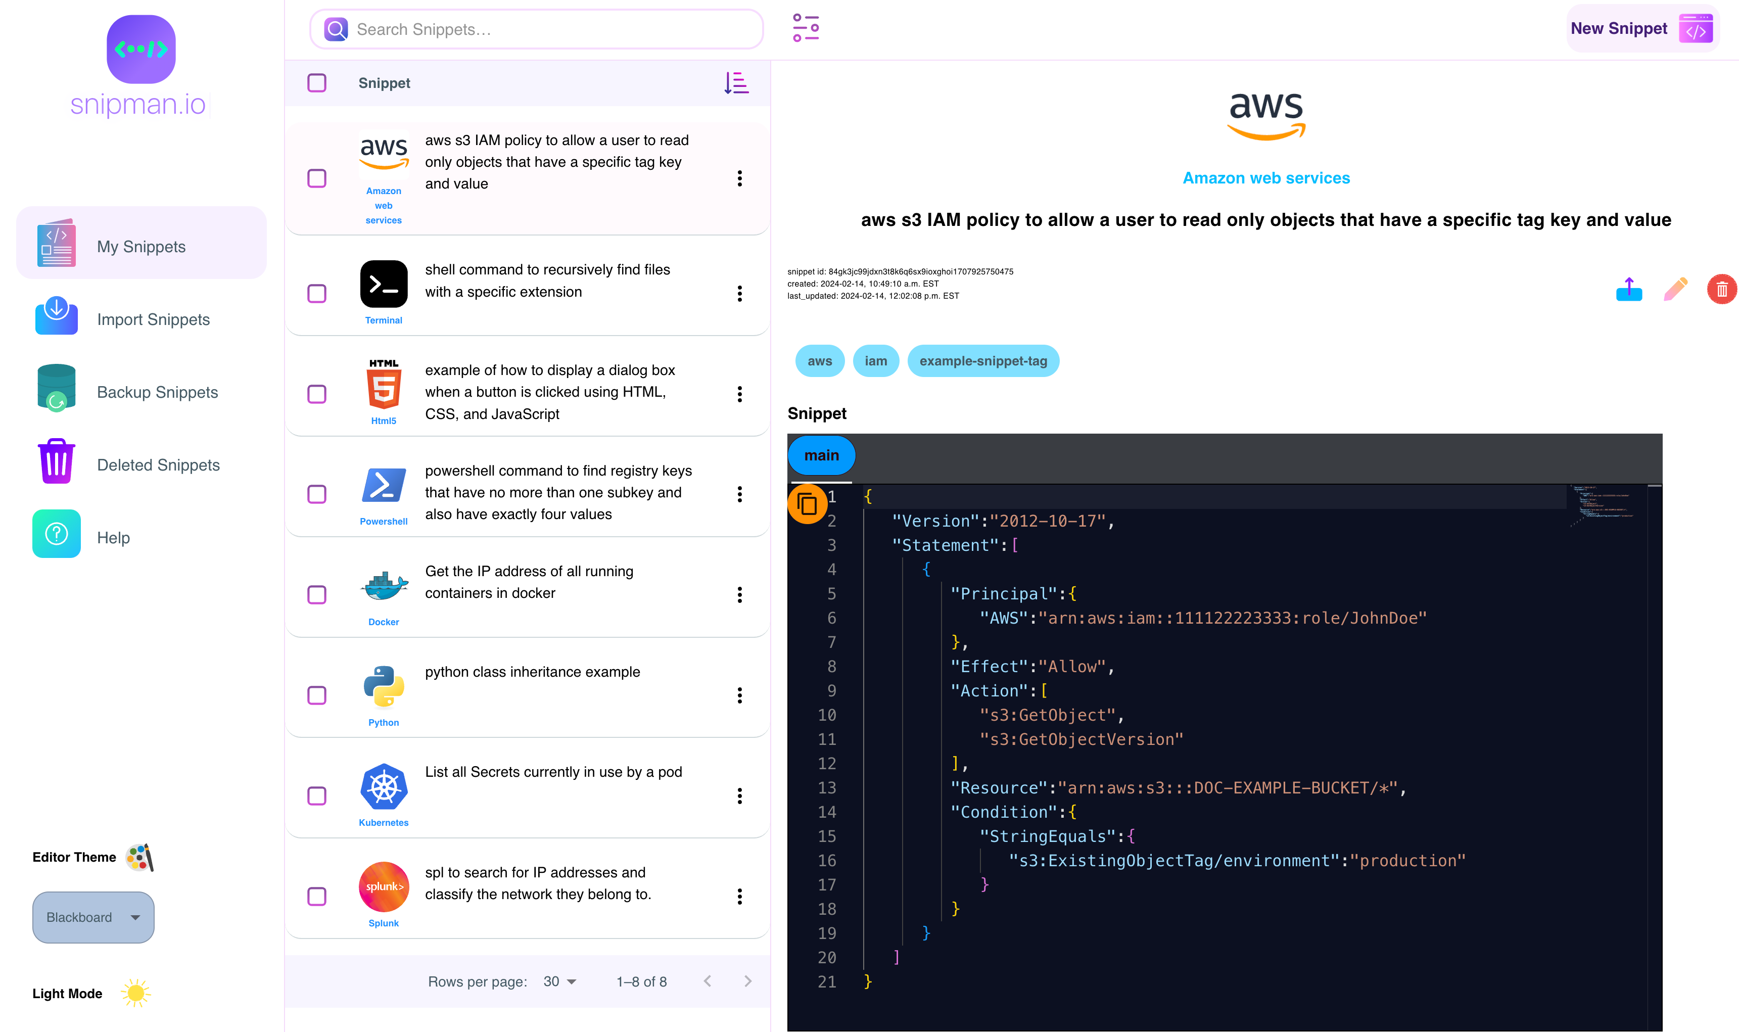This screenshot has height=1032, width=1739.
Task: Click the red trash delete icon
Action: [1722, 289]
